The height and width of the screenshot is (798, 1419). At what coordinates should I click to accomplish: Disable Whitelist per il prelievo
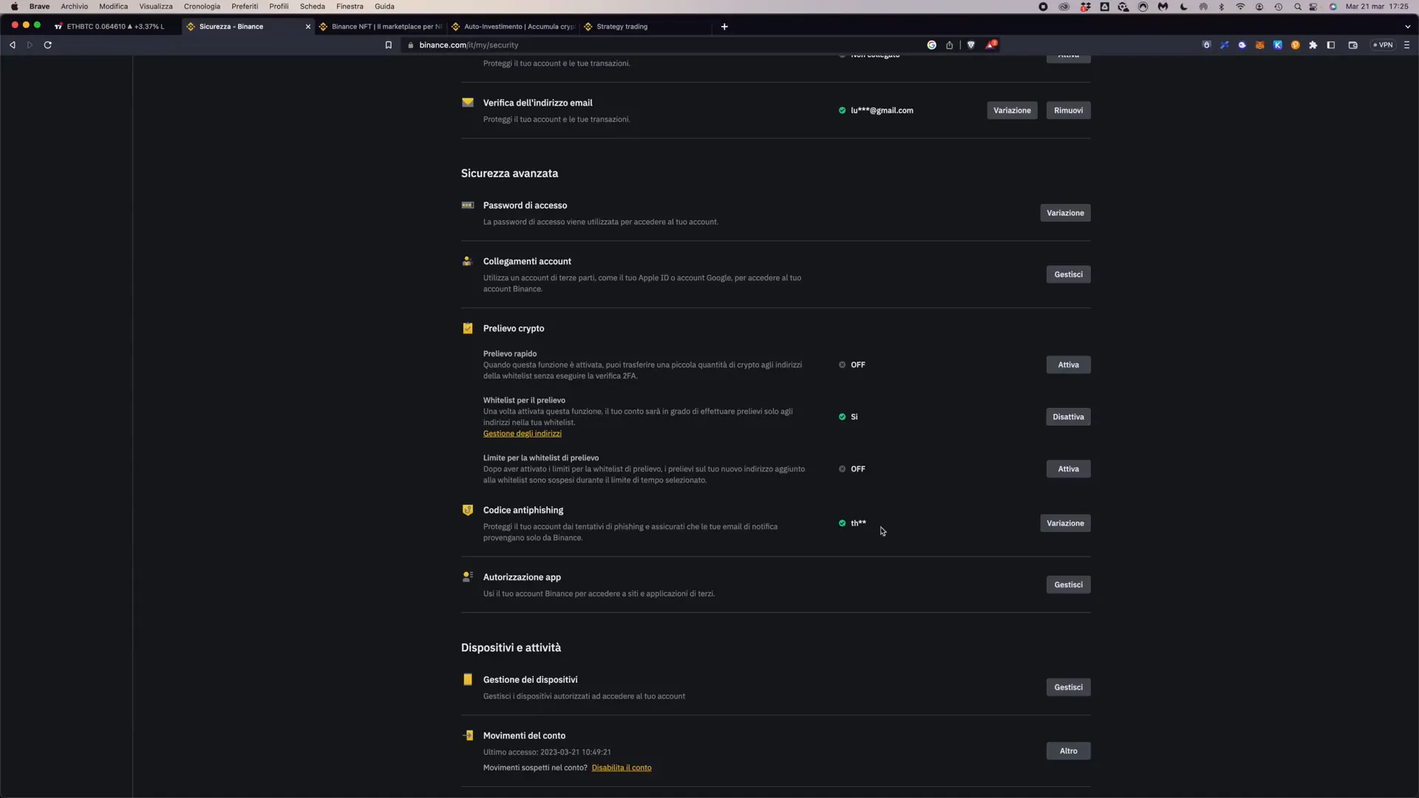click(x=1068, y=416)
